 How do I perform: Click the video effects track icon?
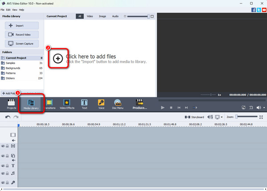pos(13,146)
